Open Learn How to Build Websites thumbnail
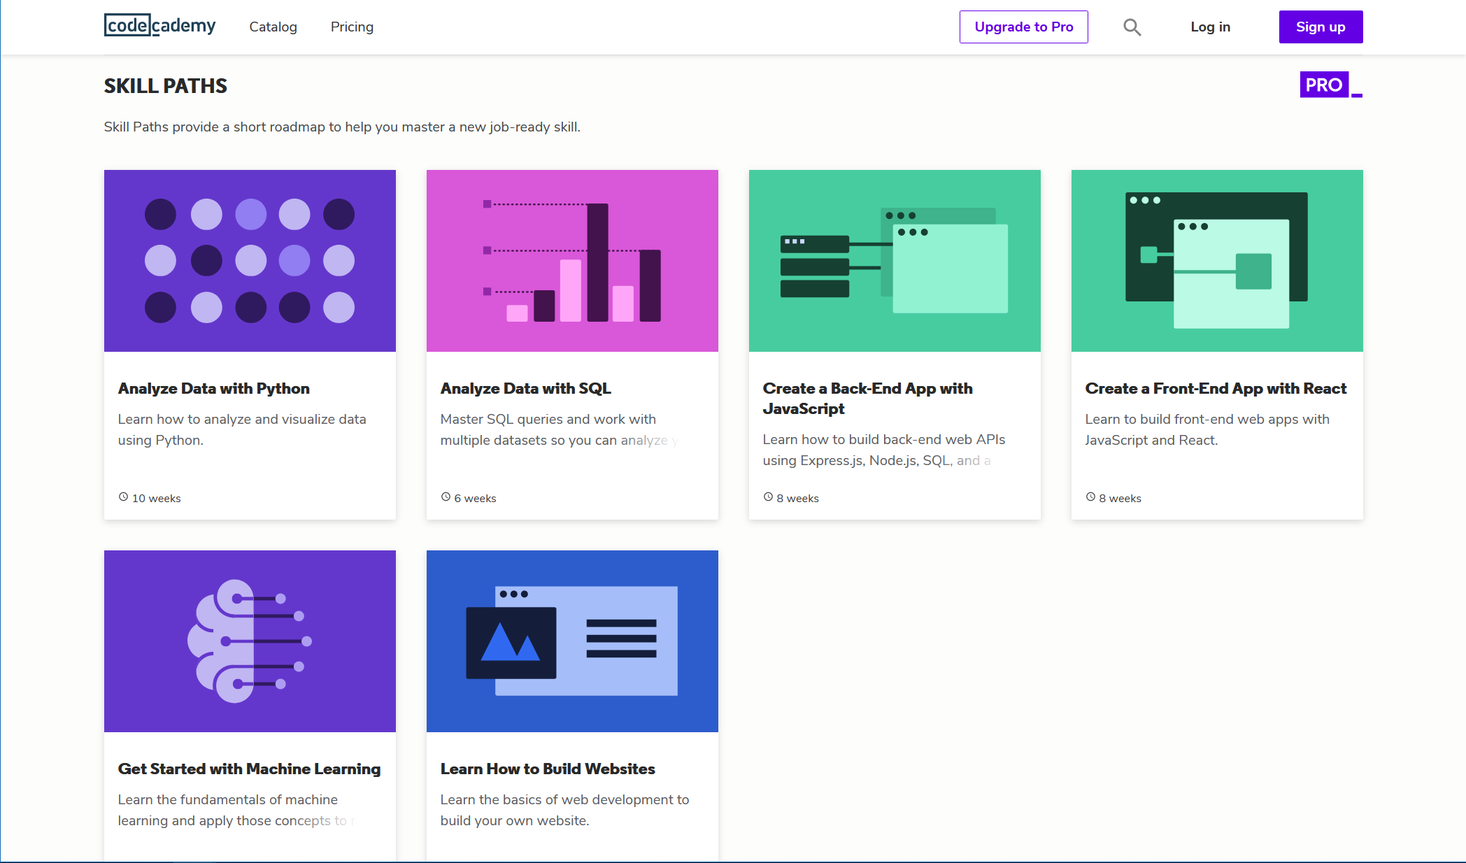 572,641
